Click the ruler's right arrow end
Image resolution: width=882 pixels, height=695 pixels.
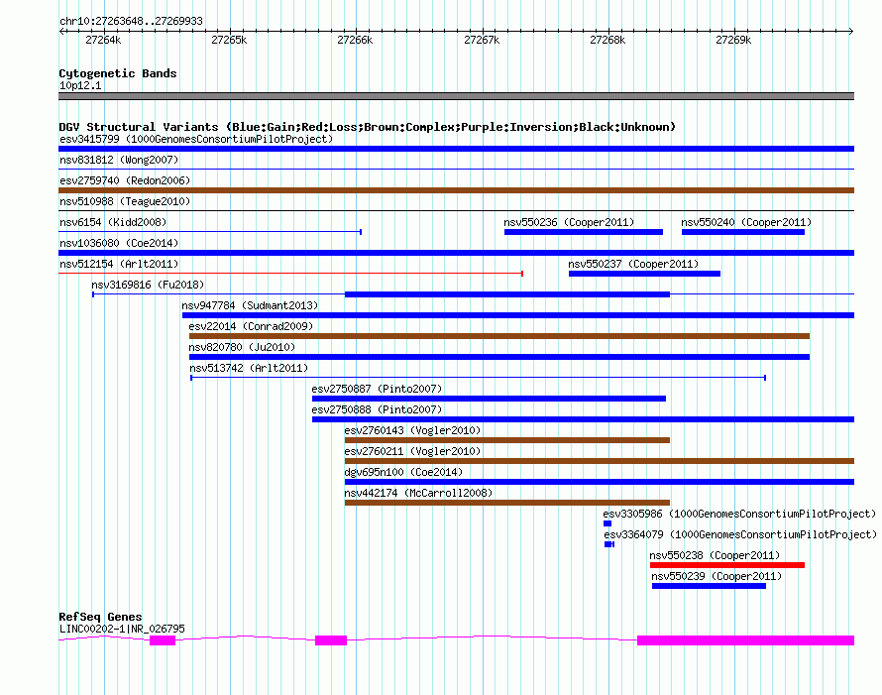tap(851, 31)
